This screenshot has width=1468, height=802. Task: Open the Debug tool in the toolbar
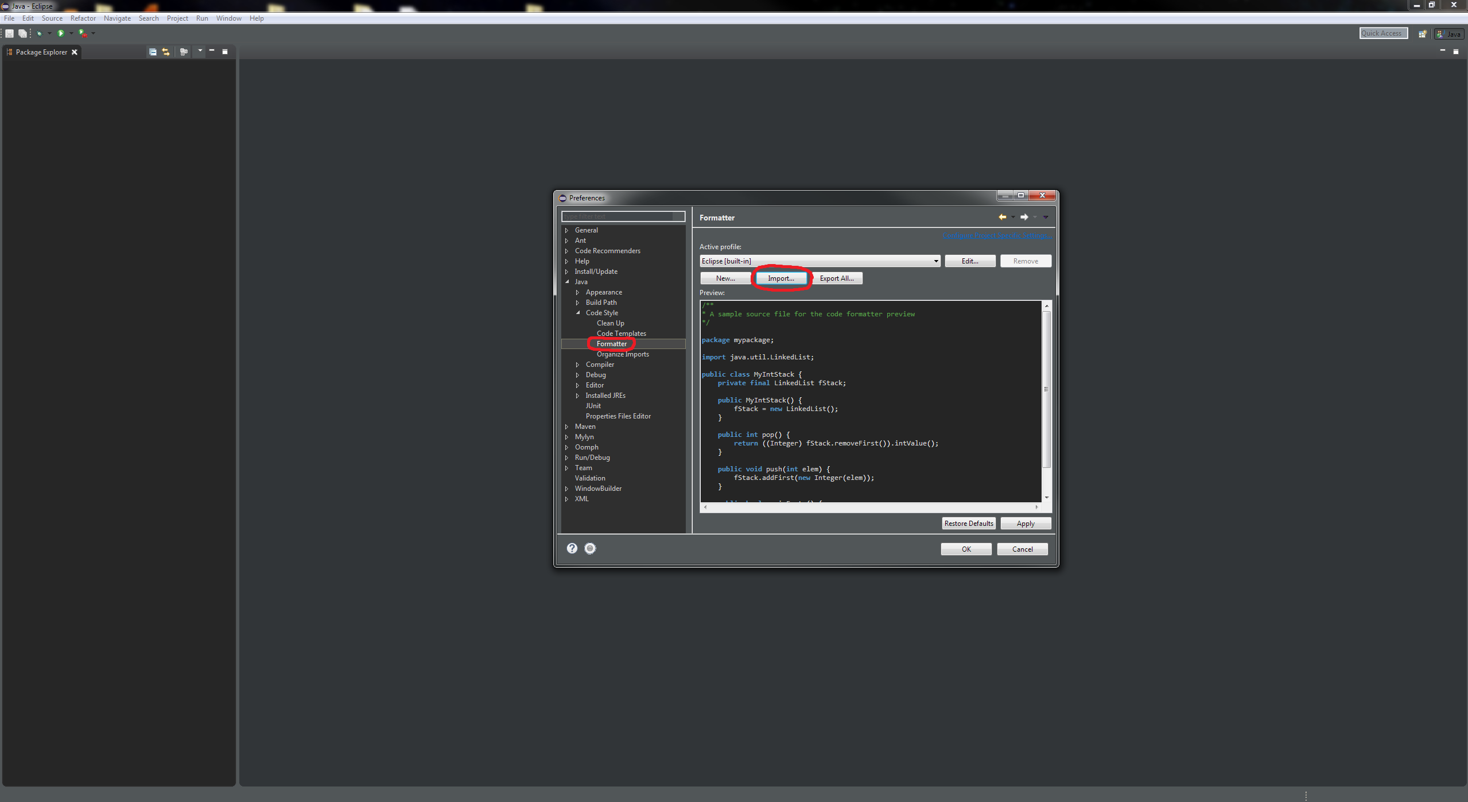(x=39, y=33)
